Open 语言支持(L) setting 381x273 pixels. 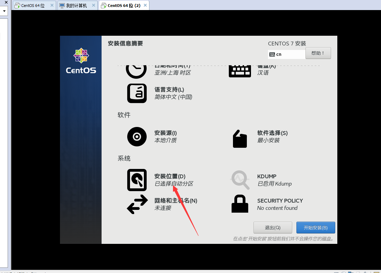pyautogui.click(x=169, y=90)
